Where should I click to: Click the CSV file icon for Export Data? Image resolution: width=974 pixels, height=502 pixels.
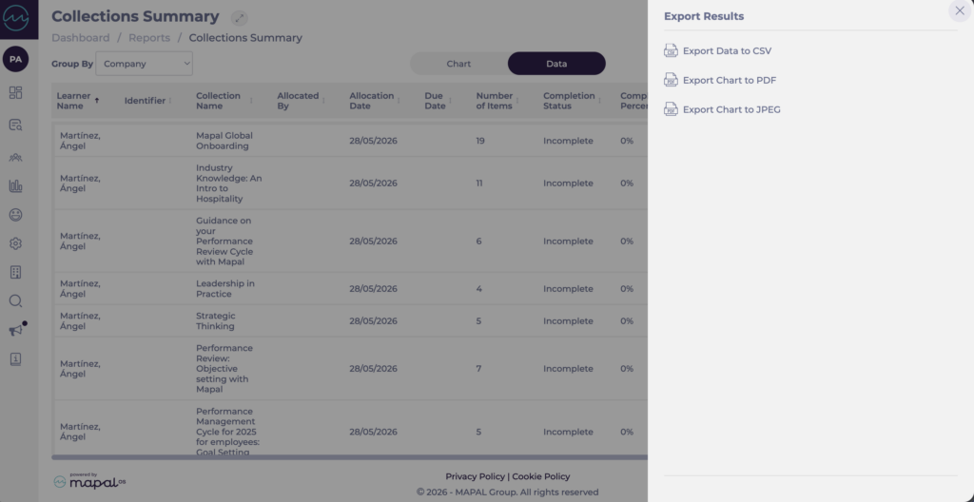coord(671,51)
